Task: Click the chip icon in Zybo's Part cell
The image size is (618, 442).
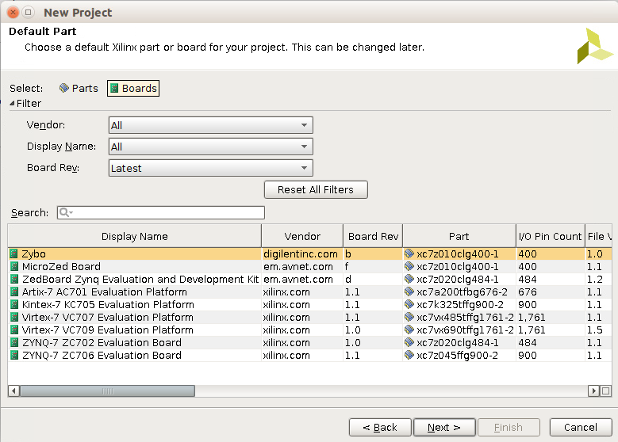Action: click(x=409, y=253)
